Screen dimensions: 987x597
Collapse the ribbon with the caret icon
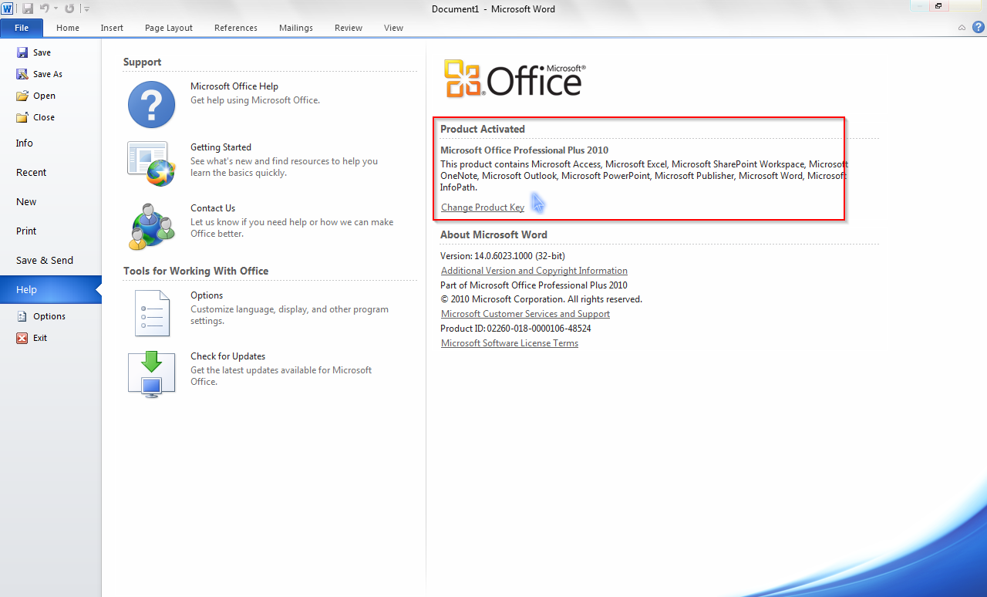(962, 28)
